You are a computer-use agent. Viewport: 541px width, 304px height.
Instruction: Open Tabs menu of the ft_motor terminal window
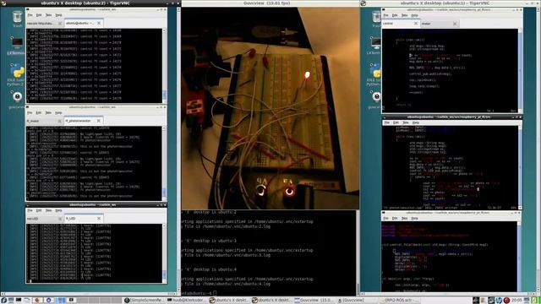[x=48, y=112]
